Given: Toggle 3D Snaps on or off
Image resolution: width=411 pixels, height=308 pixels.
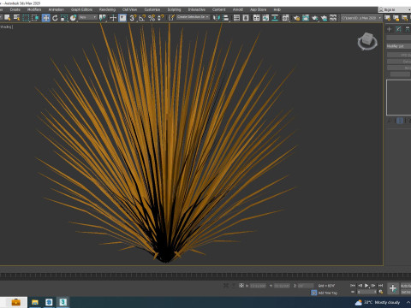Looking at the screenshot, I should [134, 18].
